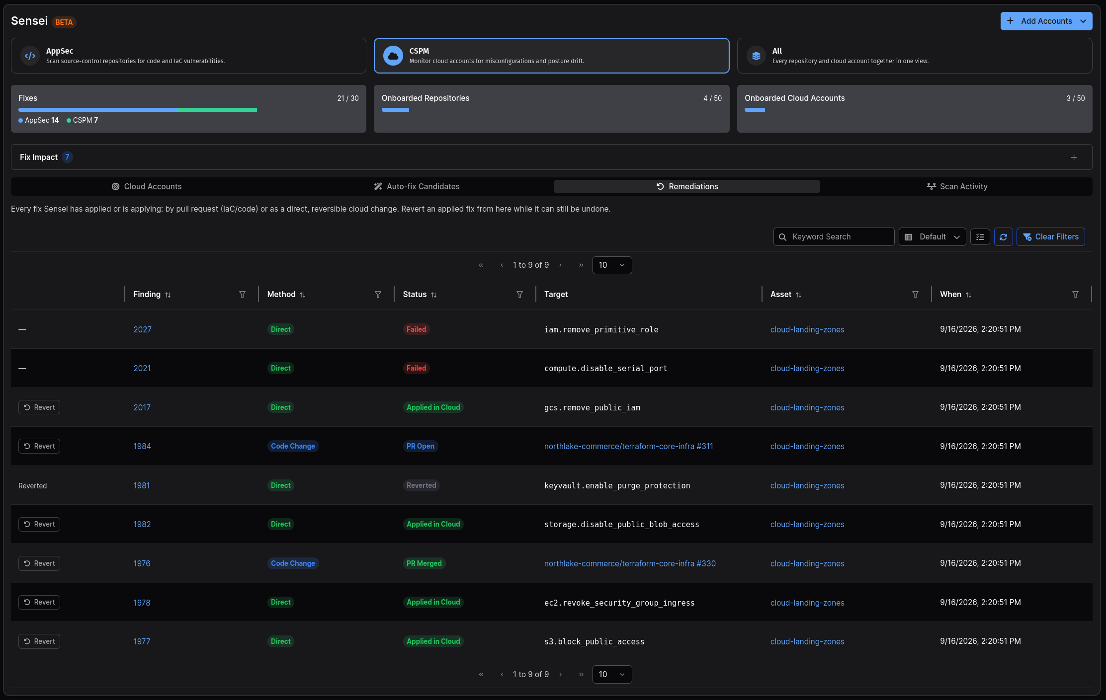Go to previous page in bottom pagination
This screenshot has width=1106, height=700.
tap(502, 675)
